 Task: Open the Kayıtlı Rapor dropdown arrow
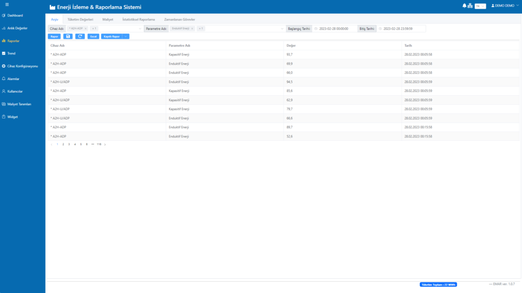(126, 36)
